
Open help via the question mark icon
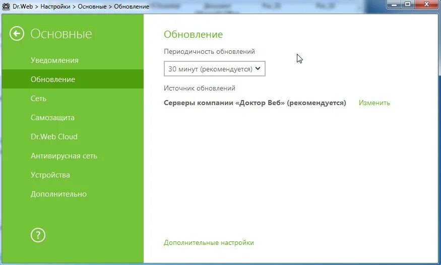[x=38, y=235]
